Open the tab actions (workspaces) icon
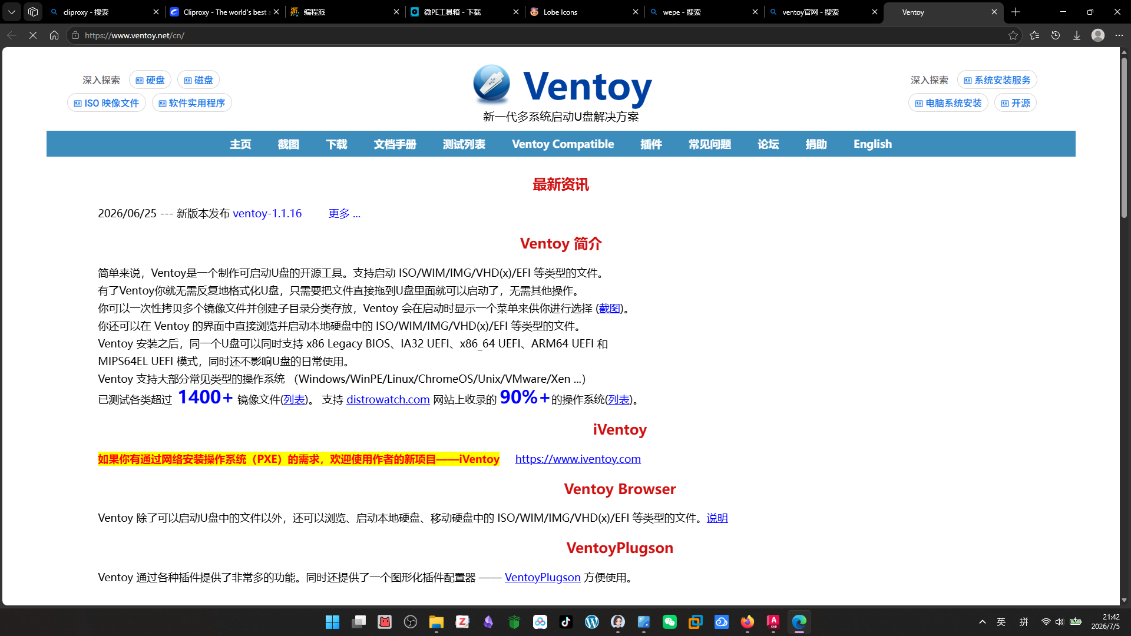Viewport: 1131px width, 636px height. coord(33,12)
